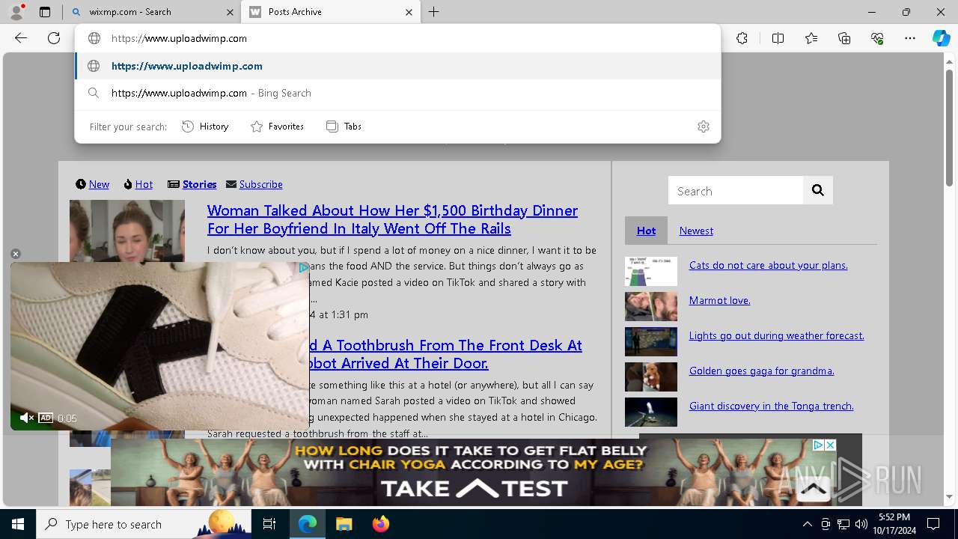Screen dimensions: 958x539
Task: Close the chair yoga banner ad
Action: tap(830, 445)
